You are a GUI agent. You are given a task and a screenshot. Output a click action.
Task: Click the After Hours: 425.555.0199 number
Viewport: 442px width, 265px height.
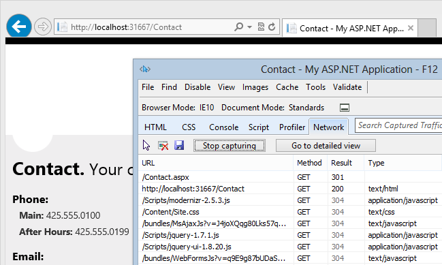[74, 232]
